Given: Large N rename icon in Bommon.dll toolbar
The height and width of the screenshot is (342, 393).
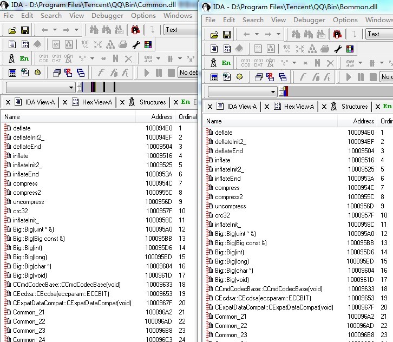Looking at the screenshot, I should pyautogui.click(x=317, y=63).
